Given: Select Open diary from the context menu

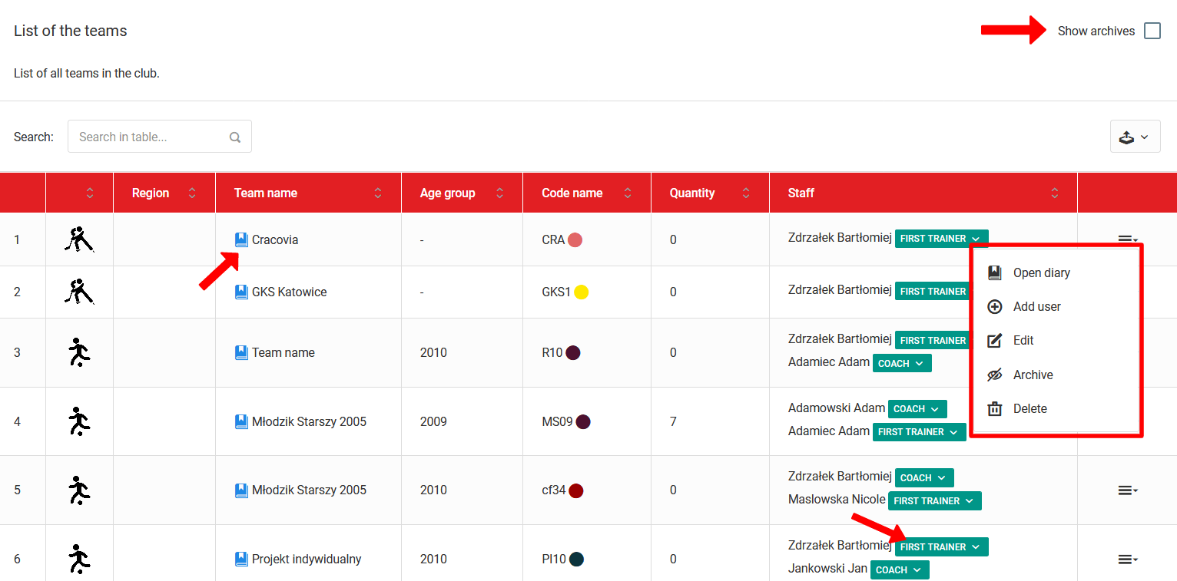Looking at the screenshot, I should click(x=1041, y=272).
